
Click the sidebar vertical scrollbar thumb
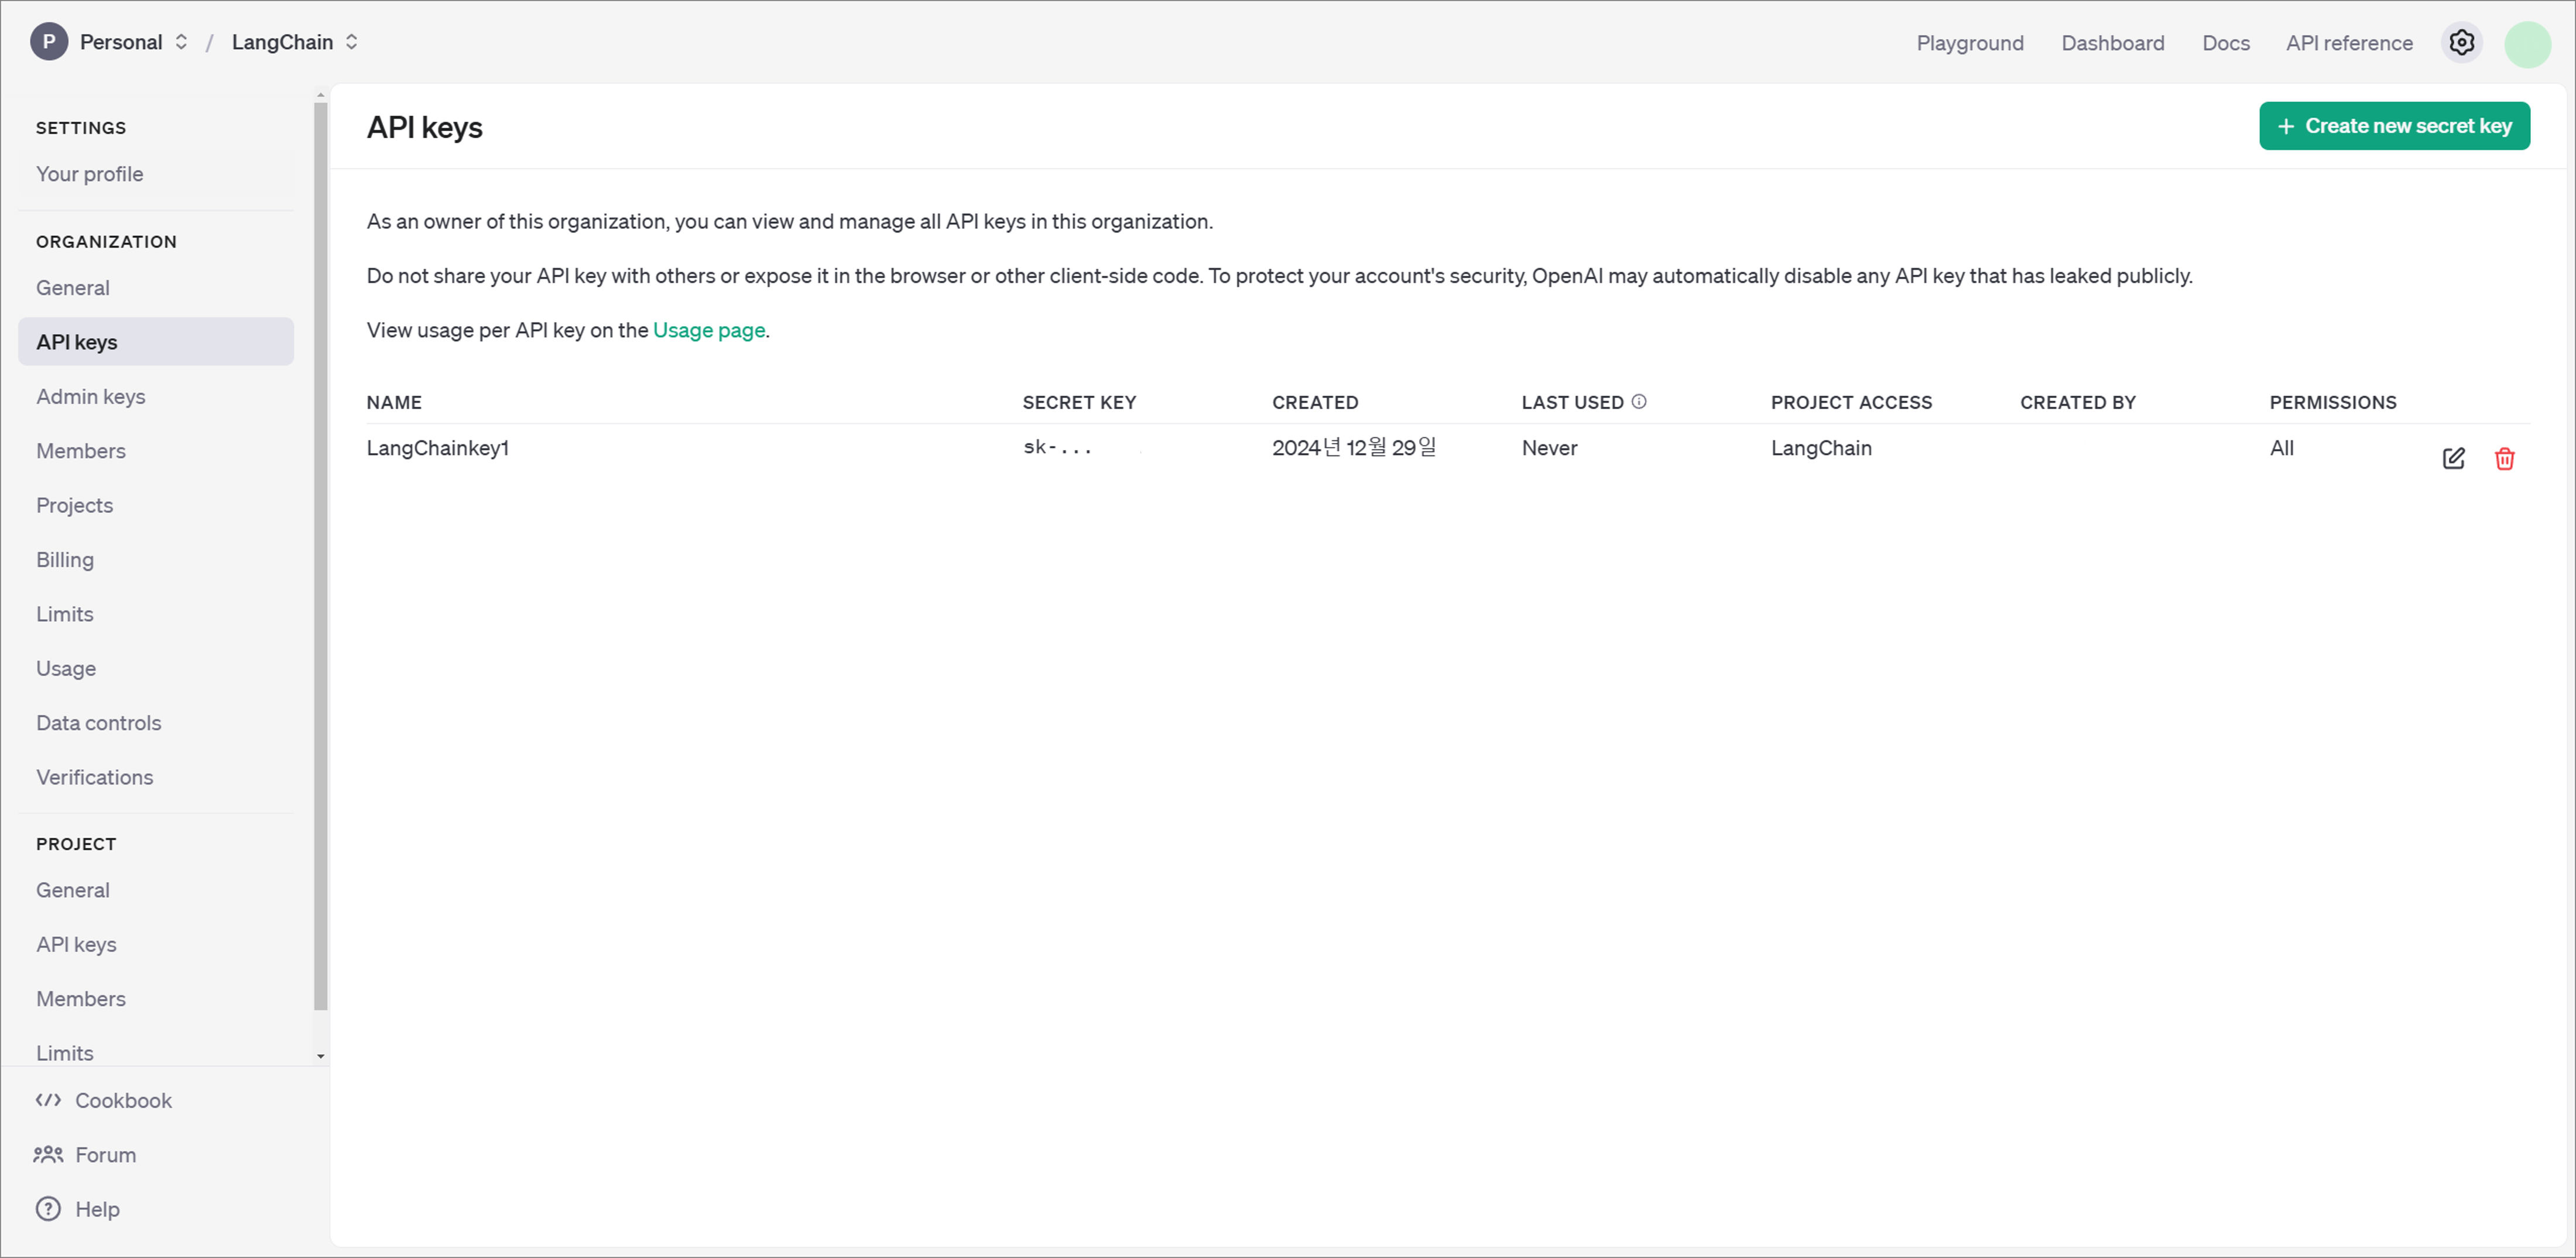(x=320, y=555)
